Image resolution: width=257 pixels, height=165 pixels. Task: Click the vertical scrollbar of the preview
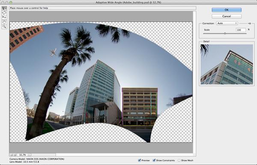pos(194,81)
